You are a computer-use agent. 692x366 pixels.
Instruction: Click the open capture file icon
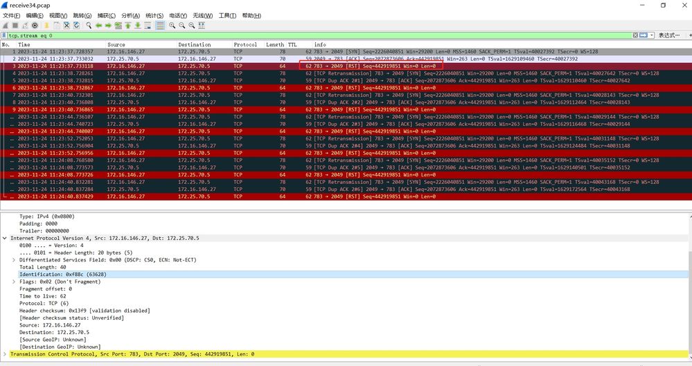tap(46, 26)
